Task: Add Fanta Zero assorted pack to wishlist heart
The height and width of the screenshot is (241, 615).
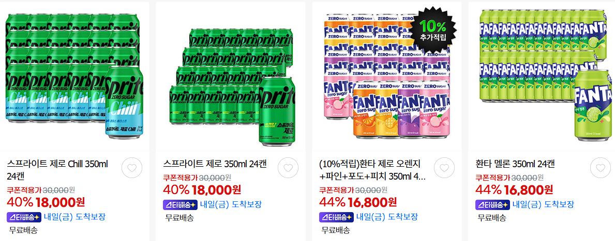Action: (x=444, y=168)
